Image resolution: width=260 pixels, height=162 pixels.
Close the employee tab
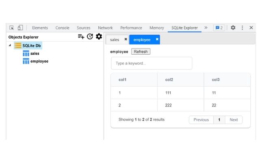coord(157,39)
